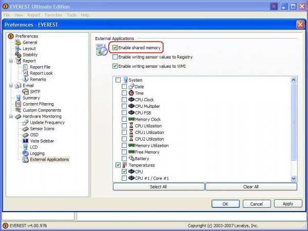The image size is (308, 231).
Task: Select the Hardware Monitoring tree item
Action: pyautogui.click(x=42, y=117)
